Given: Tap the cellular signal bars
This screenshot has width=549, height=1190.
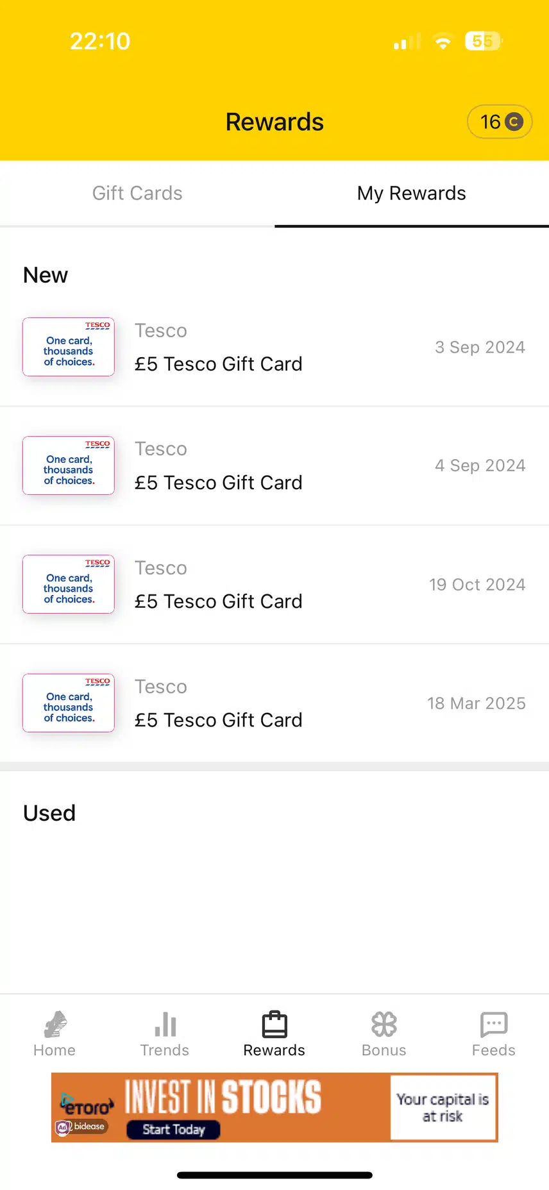Looking at the screenshot, I should tap(407, 42).
